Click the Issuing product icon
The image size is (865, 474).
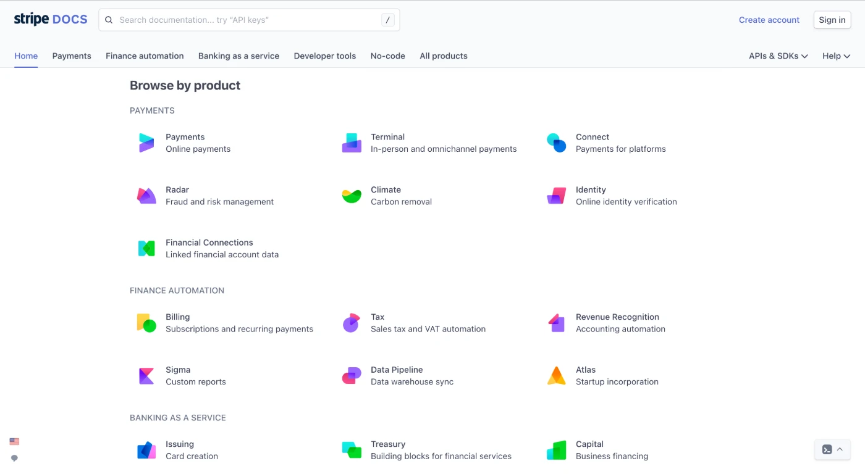click(x=146, y=450)
